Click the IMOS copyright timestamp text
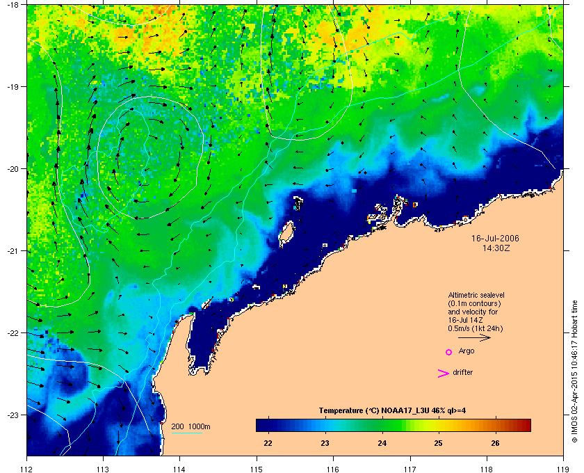 [575, 371]
